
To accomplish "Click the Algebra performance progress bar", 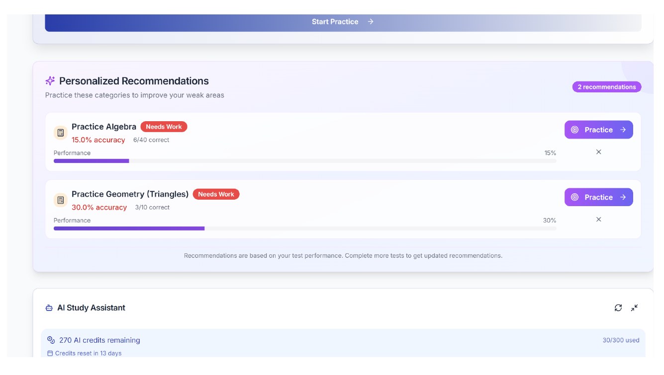I will coord(305,161).
